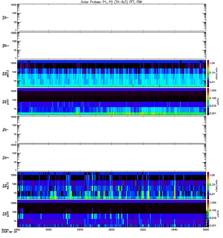Click the 100 y-axis label of thb fbk scm1
The image size is (223, 238).
(14, 100)
